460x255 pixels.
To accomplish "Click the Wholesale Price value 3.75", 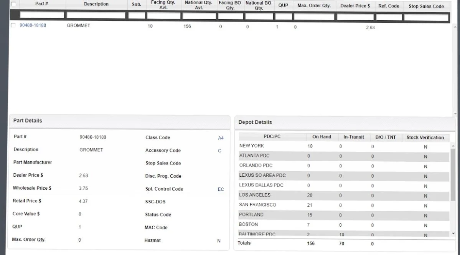I will point(83,188).
